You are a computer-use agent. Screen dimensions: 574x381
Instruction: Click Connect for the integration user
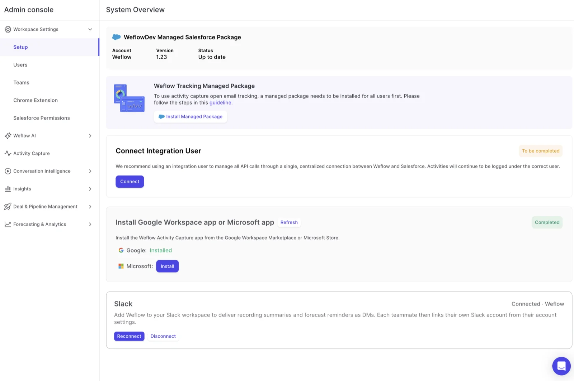click(x=130, y=182)
